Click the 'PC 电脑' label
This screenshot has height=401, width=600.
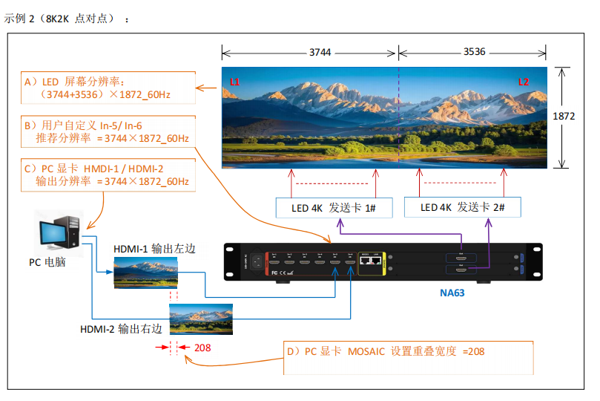point(47,262)
